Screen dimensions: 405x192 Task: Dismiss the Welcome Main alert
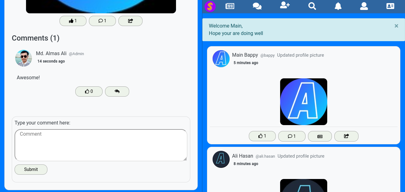(396, 26)
